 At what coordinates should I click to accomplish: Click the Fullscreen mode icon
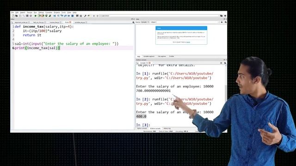pos(81,16)
